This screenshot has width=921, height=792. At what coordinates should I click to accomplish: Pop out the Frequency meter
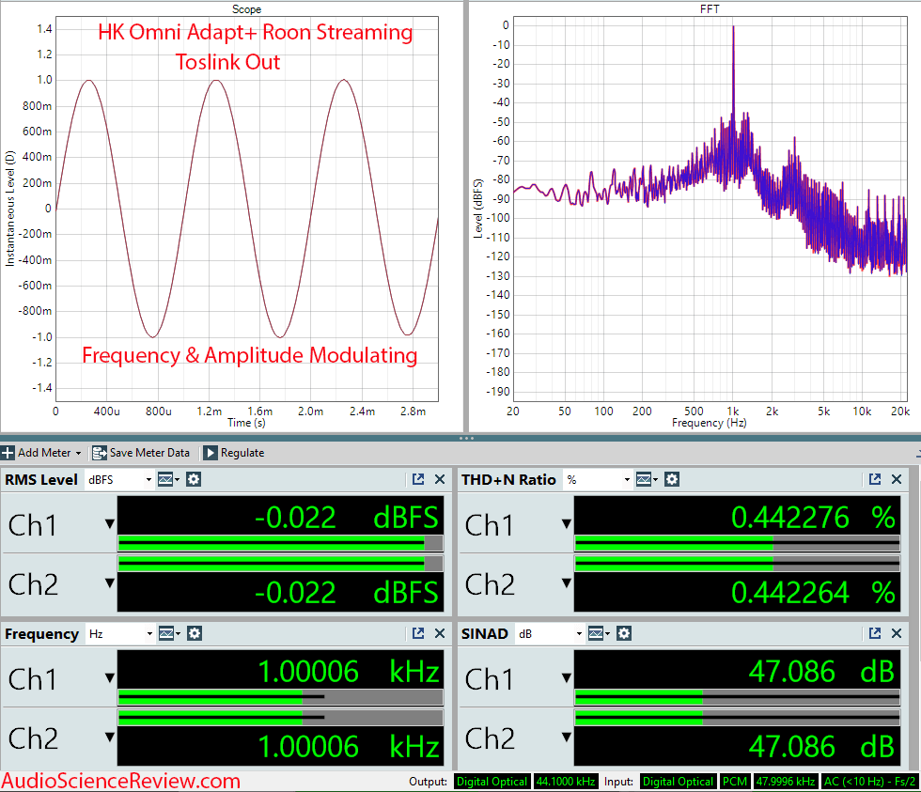click(418, 633)
